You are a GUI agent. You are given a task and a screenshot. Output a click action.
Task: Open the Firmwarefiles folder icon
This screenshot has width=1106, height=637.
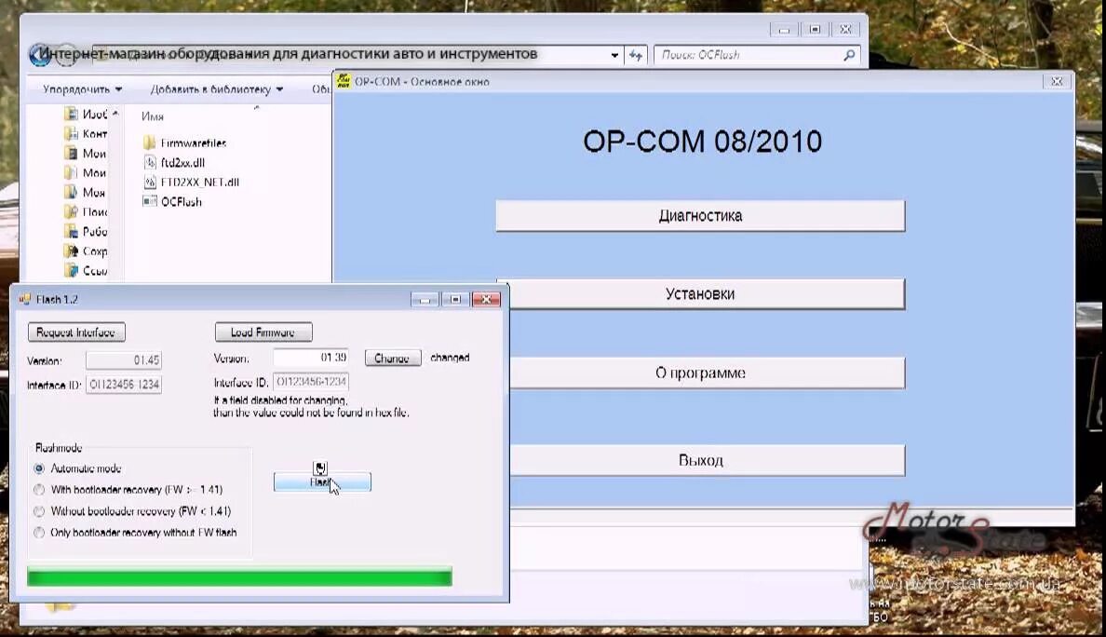pyautogui.click(x=149, y=142)
